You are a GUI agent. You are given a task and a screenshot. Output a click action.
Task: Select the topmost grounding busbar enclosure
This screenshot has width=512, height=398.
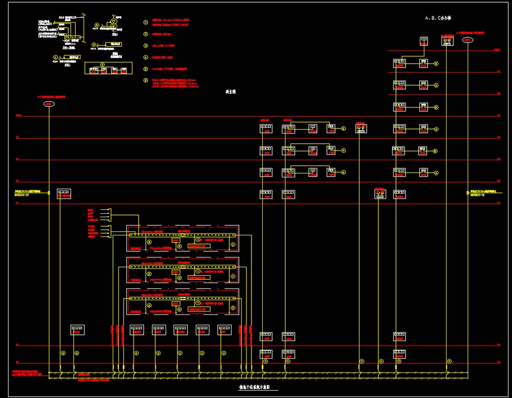pyautogui.click(x=183, y=238)
